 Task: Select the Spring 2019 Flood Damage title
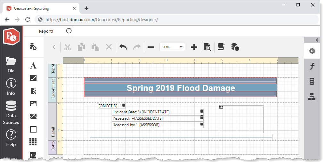(x=181, y=88)
